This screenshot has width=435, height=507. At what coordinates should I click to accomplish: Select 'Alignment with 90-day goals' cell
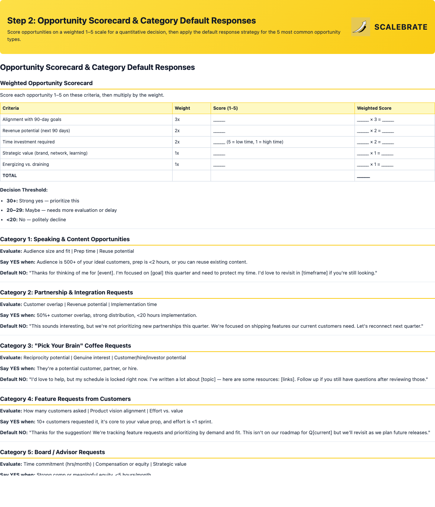tap(86, 120)
